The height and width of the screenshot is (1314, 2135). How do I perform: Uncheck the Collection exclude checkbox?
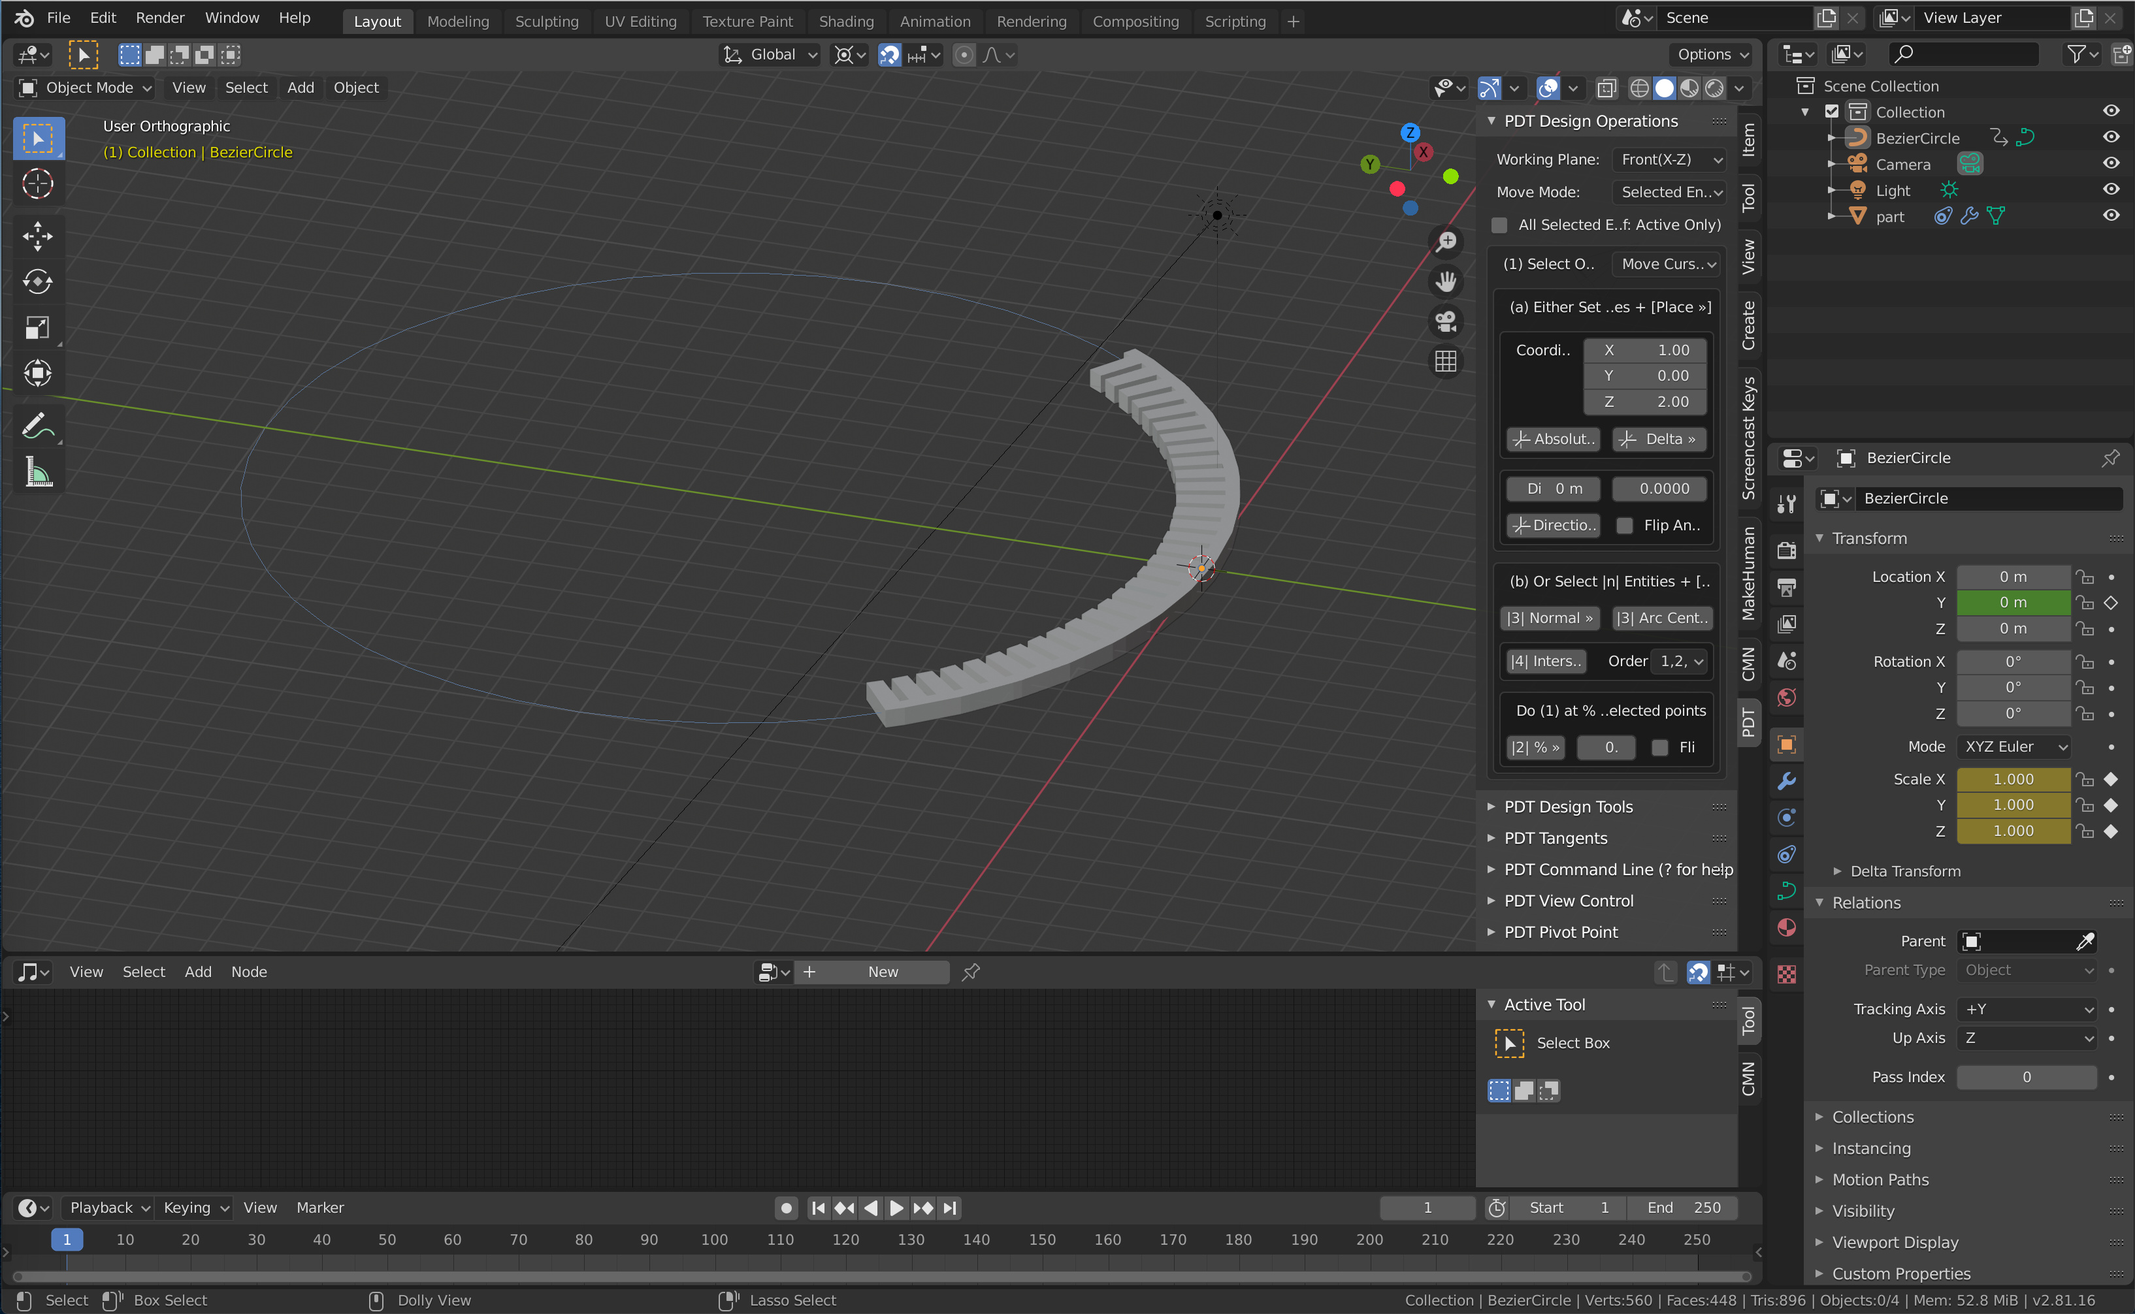(1832, 111)
